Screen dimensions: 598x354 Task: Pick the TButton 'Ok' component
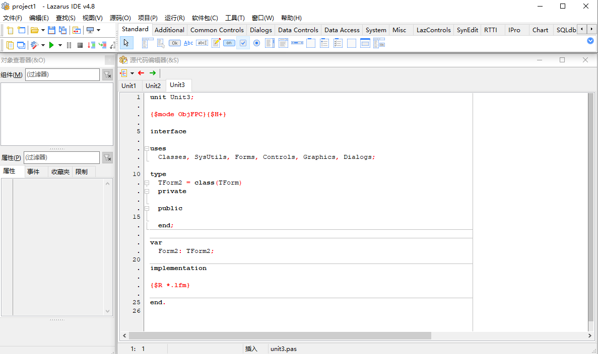click(175, 43)
